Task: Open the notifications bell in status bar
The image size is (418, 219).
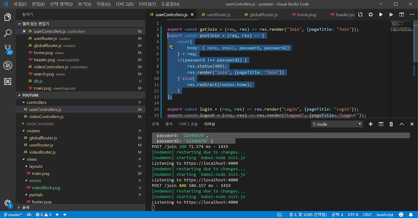Action: point(410,215)
